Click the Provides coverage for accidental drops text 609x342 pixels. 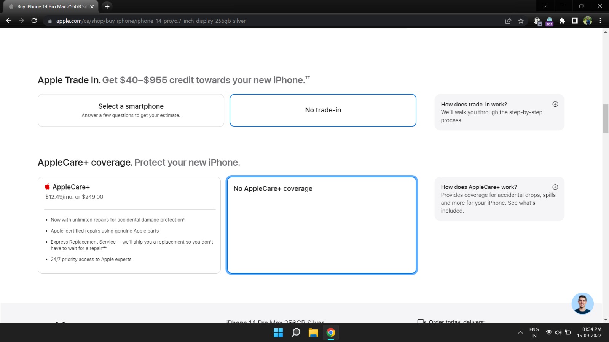pos(498,203)
